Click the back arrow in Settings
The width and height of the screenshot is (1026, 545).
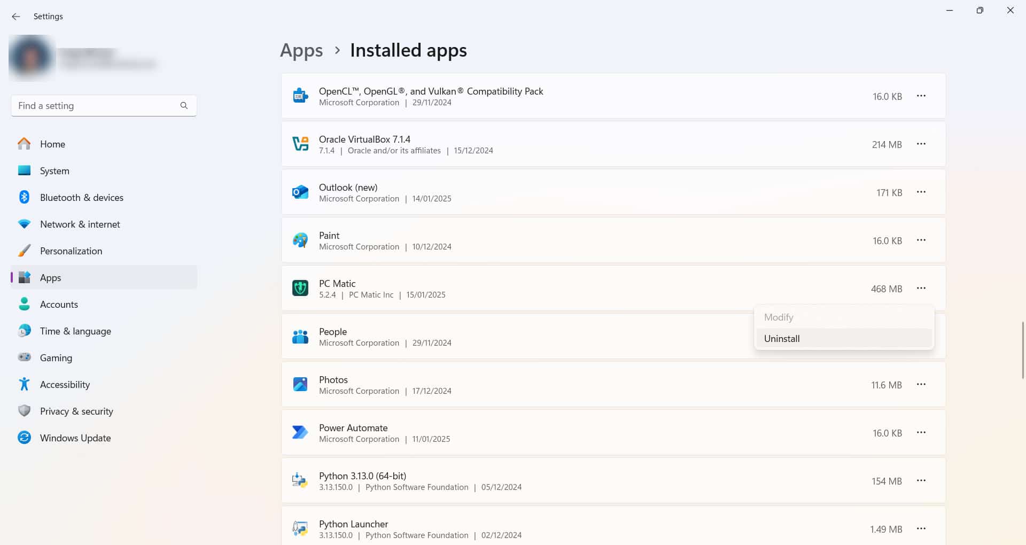(16, 17)
